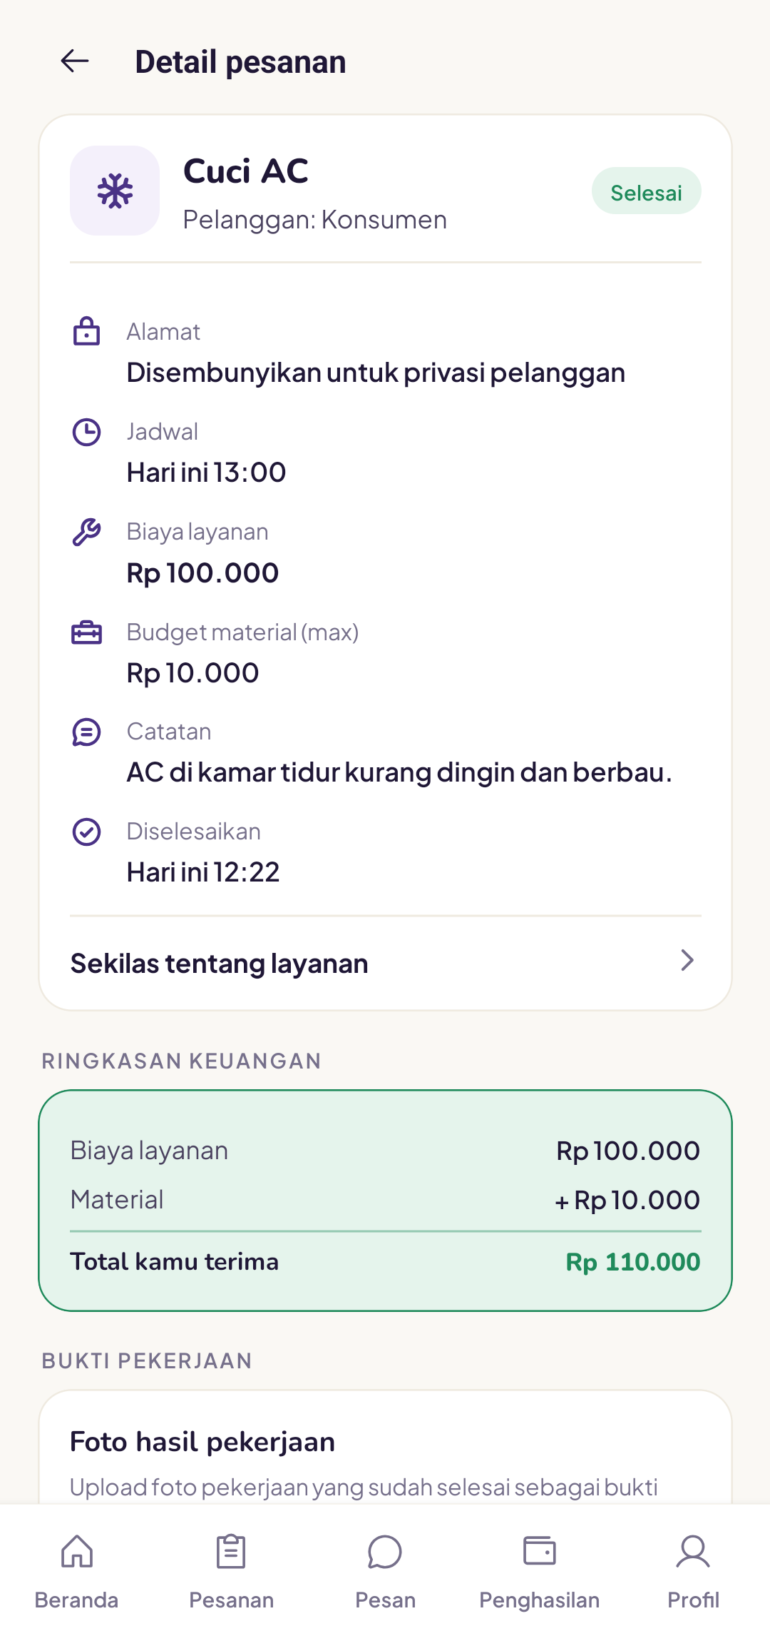Click the Foto hasil pekerjaan heading
The height and width of the screenshot is (1626, 770).
coord(202,1442)
